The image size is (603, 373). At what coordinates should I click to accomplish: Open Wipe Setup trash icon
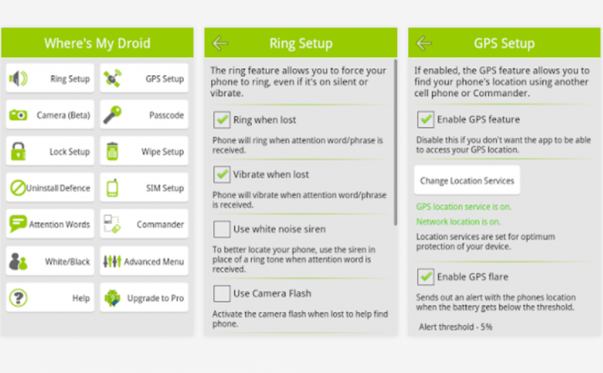[x=112, y=151]
